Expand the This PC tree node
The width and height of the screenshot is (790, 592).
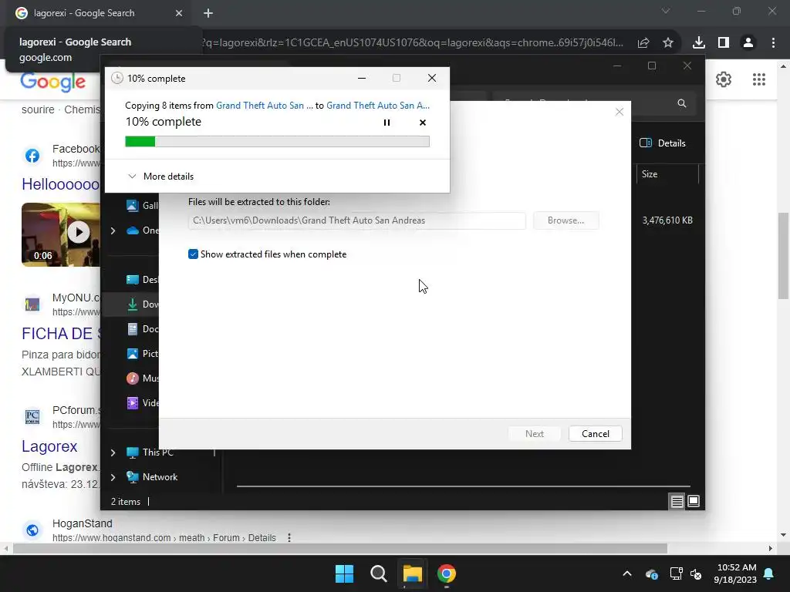click(113, 452)
